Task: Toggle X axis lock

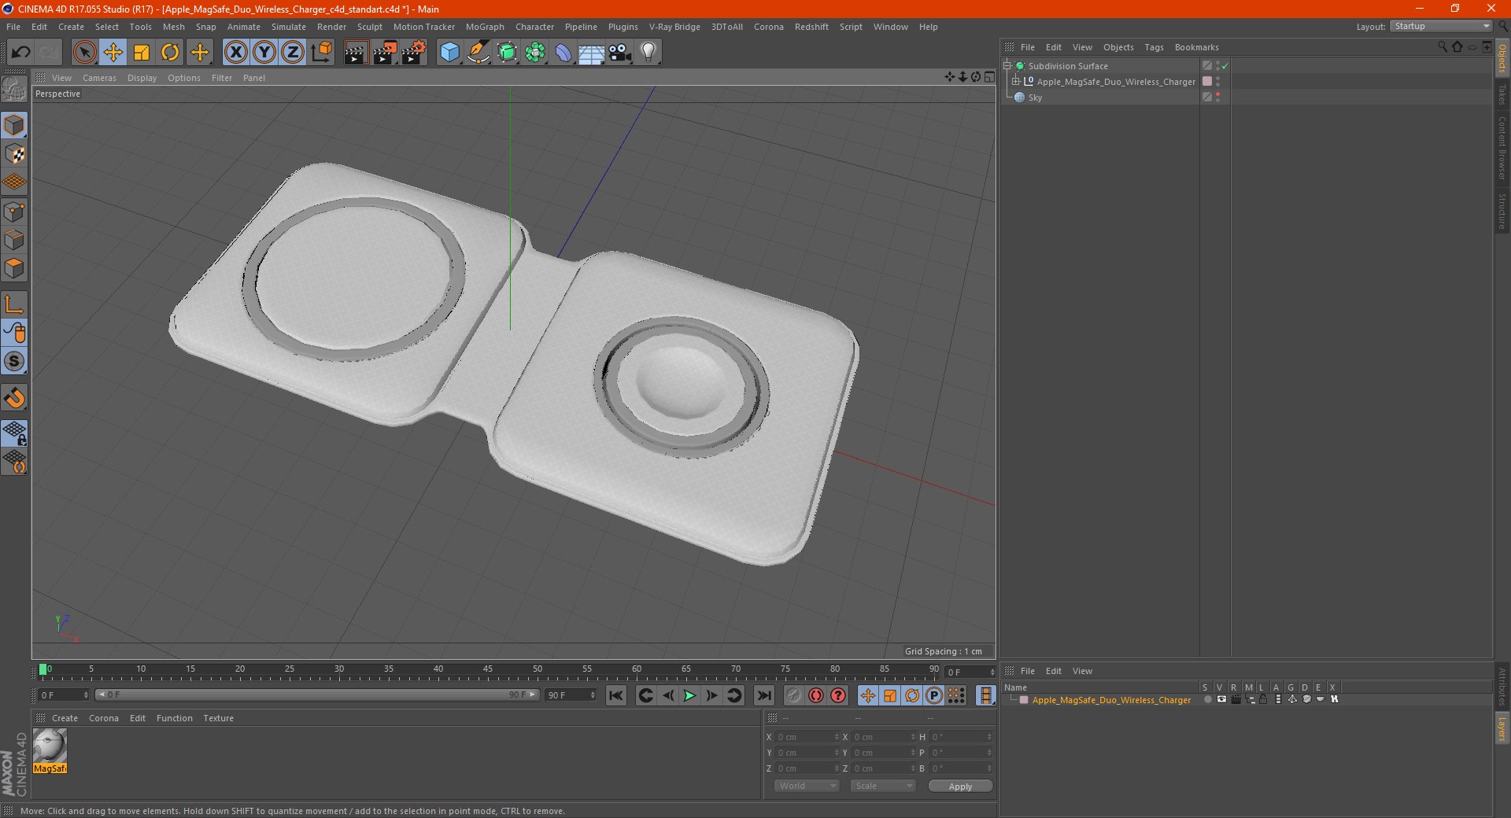Action: (235, 53)
